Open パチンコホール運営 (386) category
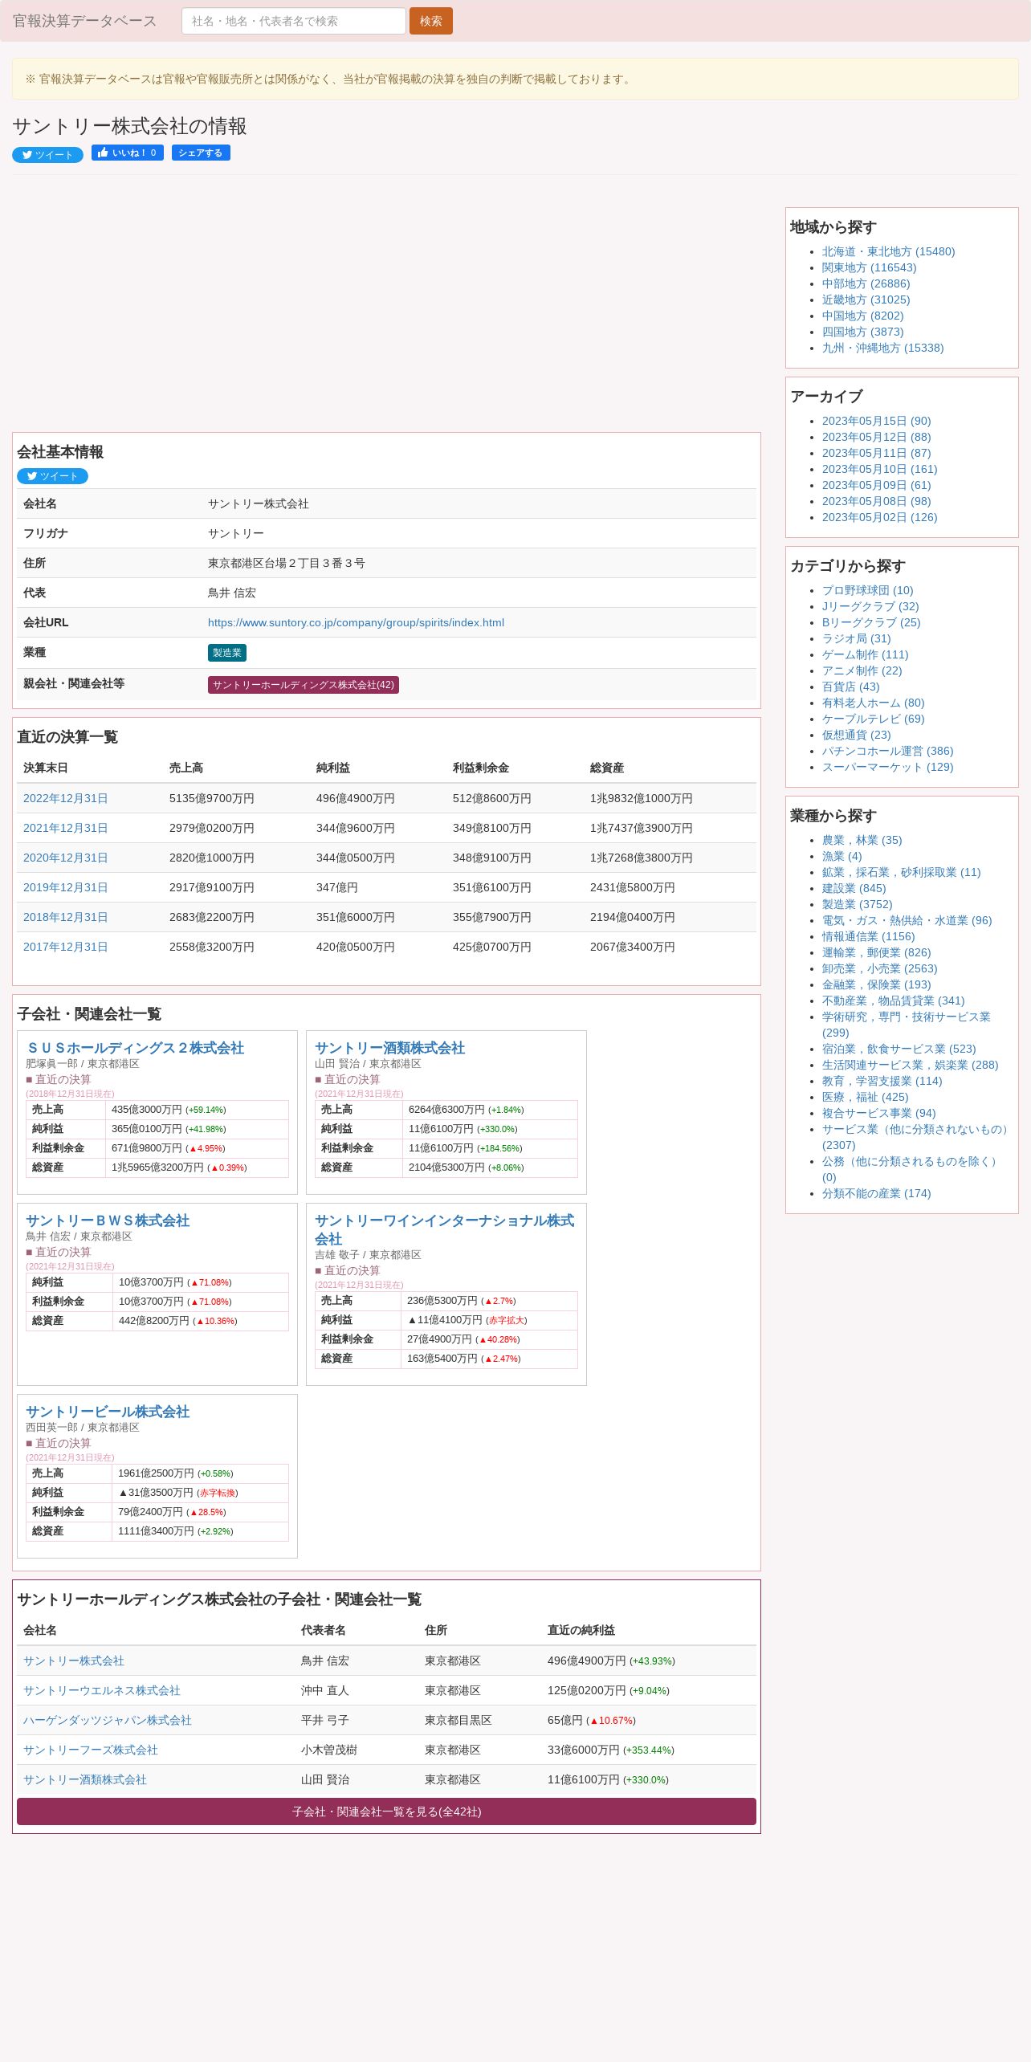This screenshot has height=2062, width=1031. (887, 751)
